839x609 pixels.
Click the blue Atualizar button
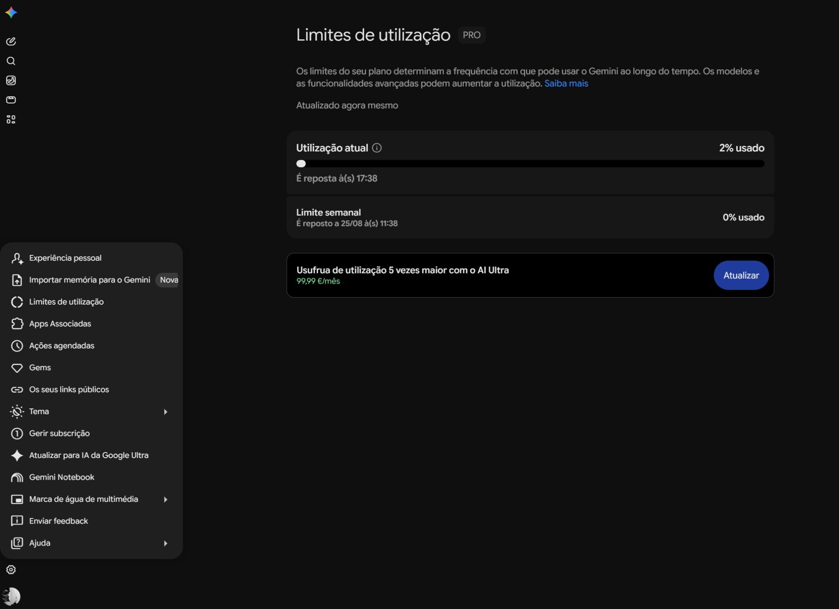pos(741,275)
